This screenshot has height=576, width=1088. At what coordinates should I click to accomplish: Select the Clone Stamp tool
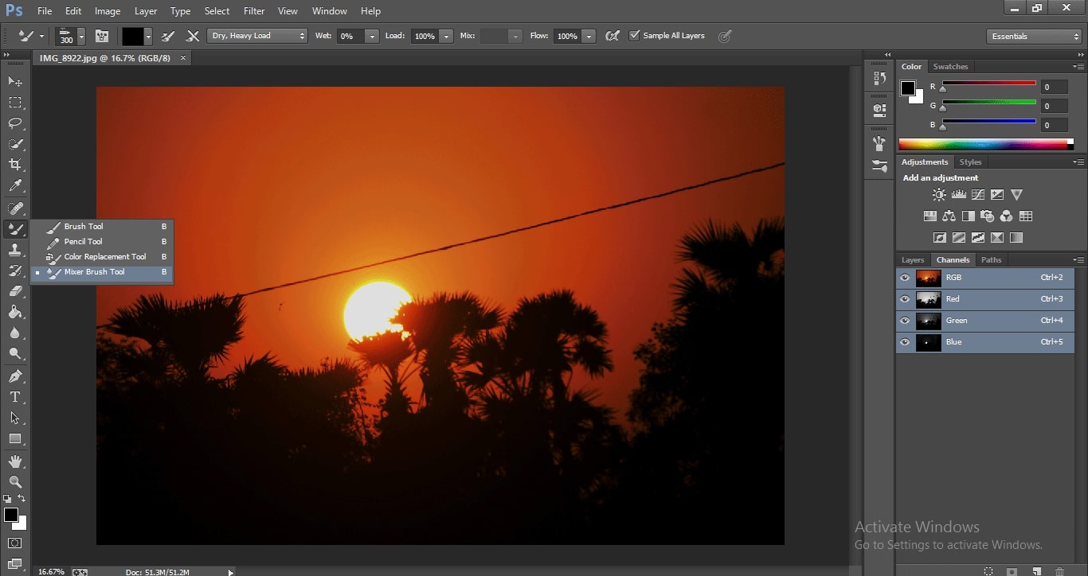pyautogui.click(x=15, y=250)
